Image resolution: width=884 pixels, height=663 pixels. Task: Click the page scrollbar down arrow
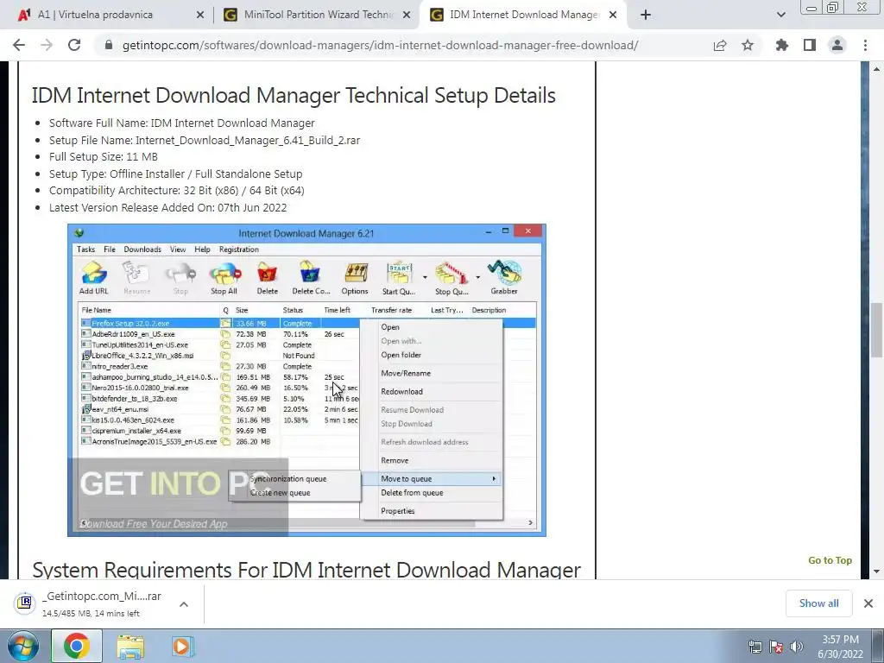877,571
